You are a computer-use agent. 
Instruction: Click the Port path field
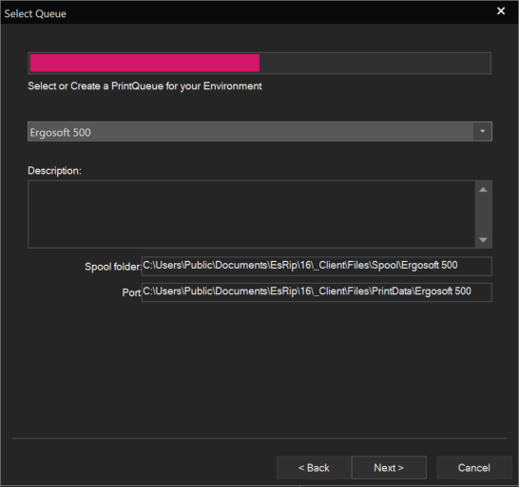317,292
